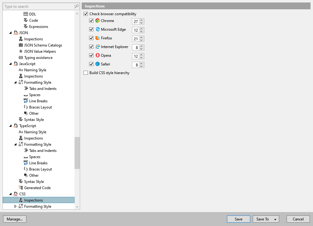This screenshot has width=313, height=226.
Task: Uncheck the Chrome checkbox
Action: (91, 20)
